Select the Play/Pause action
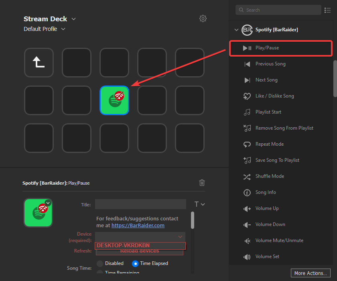Screen dimensions: 337x281 click(281, 48)
